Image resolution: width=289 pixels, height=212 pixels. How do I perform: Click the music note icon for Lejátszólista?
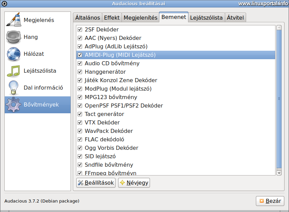[13, 71]
